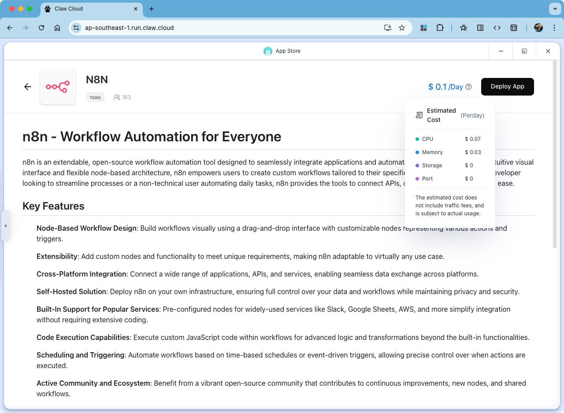
Task: Click the site information icon in address bar
Action: tap(76, 28)
